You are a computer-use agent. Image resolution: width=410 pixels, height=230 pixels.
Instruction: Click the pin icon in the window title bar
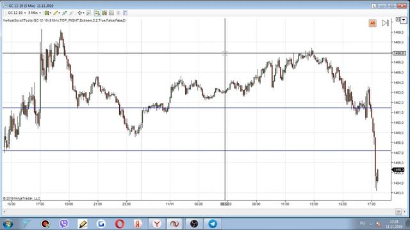pos(373,6)
